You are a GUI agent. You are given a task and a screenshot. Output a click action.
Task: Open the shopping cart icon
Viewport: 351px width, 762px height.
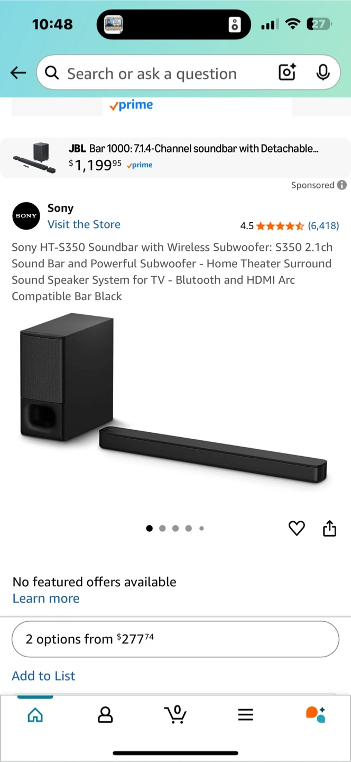[x=175, y=714]
